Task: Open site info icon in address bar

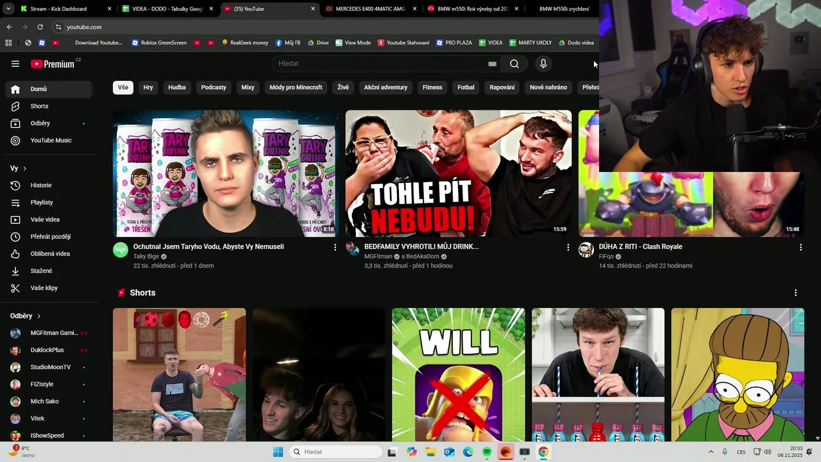Action: (58, 27)
